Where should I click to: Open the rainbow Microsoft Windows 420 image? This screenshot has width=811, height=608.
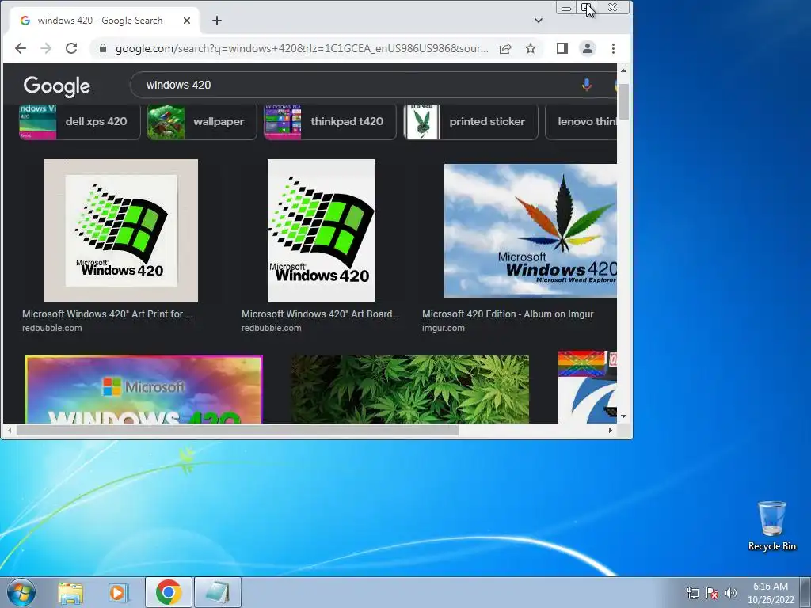[x=144, y=389]
